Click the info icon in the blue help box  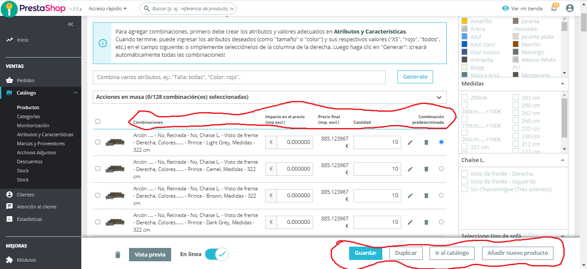point(102,43)
